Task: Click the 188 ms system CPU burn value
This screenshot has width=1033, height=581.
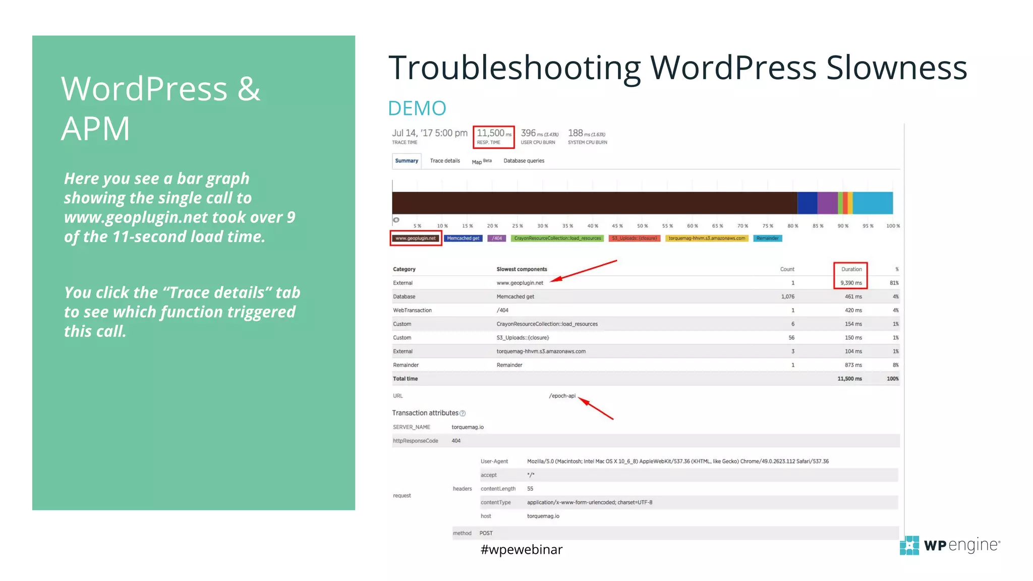Action: (x=586, y=133)
